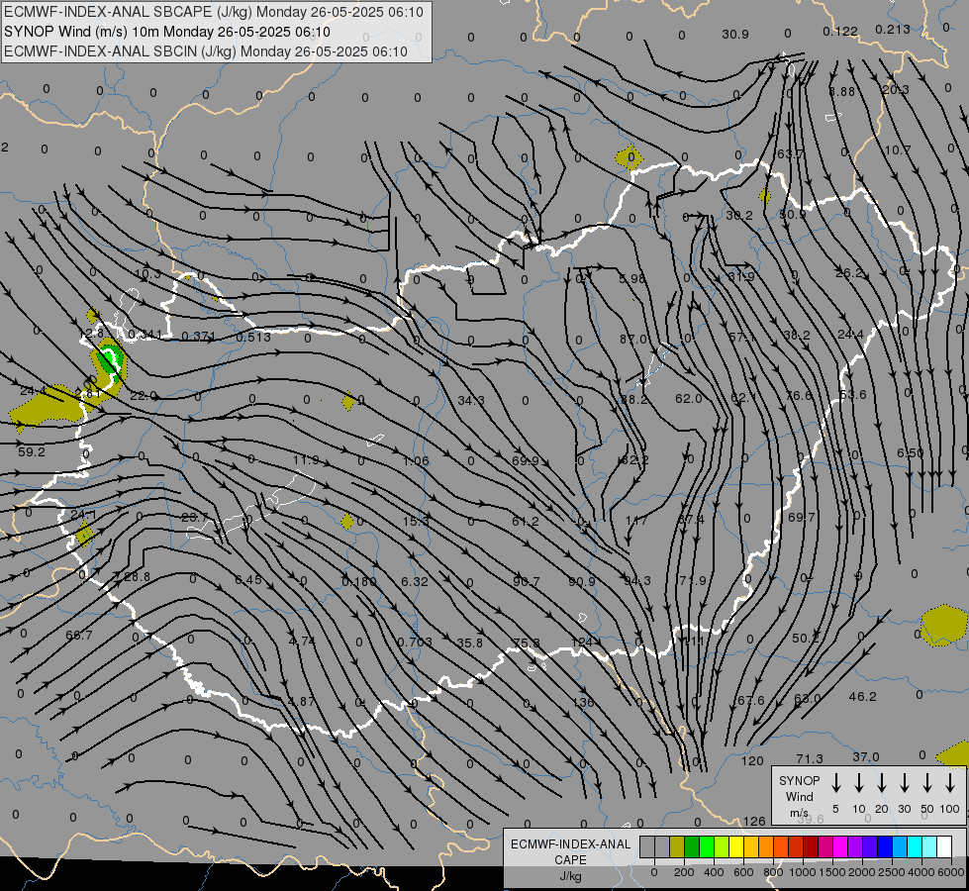969x891 pixels.
Task: Click the map value 4.87
Action: coord(302,701)
